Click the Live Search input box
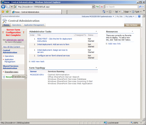 (121, 7)
